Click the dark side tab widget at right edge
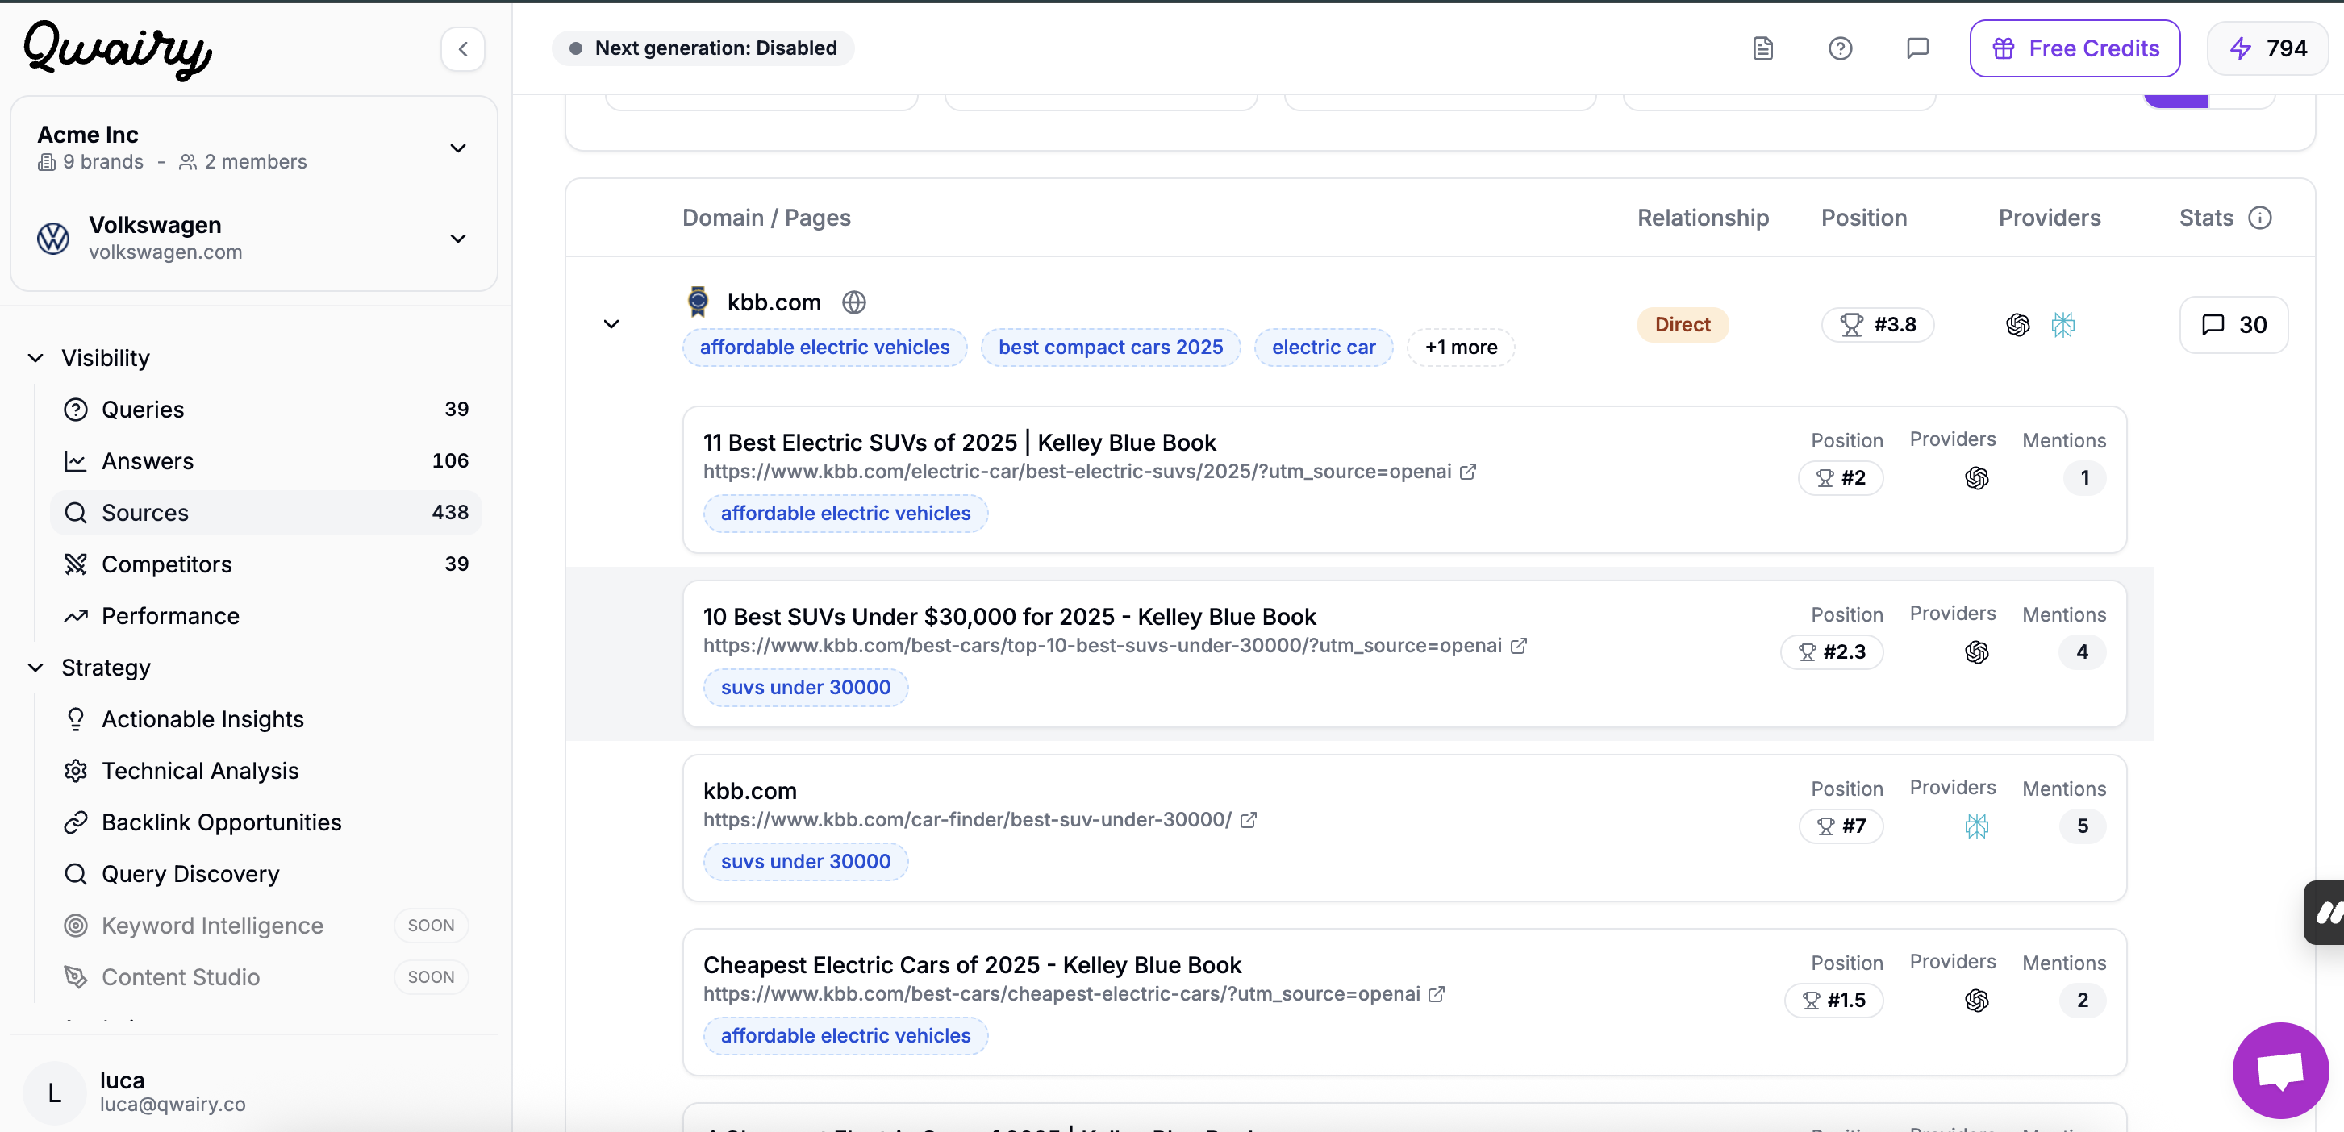Image resolution: width=2344 pixels, height=1132 pixels. pyautogui.click(x=2324, y=912)
